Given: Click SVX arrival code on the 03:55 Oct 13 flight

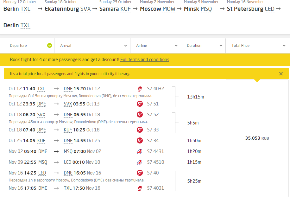Looking at the screenshot, I should pos(68,104).
